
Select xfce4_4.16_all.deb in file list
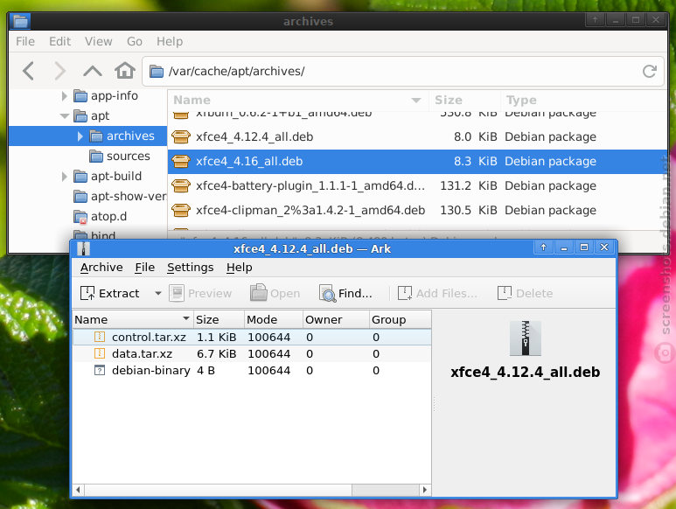pyautogui.click(x=416, y=162)
